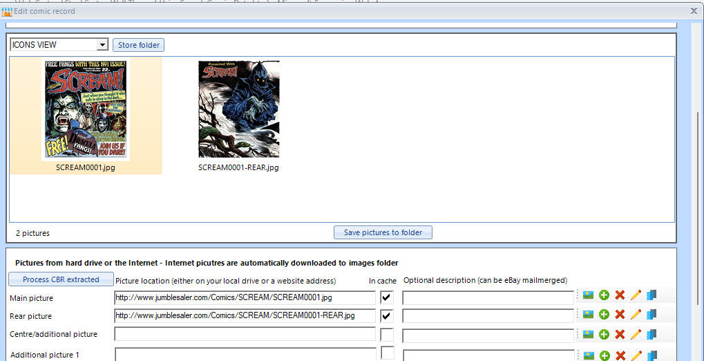
Task: Click Rear picture optional description field
Action: [x=488, y=316]
